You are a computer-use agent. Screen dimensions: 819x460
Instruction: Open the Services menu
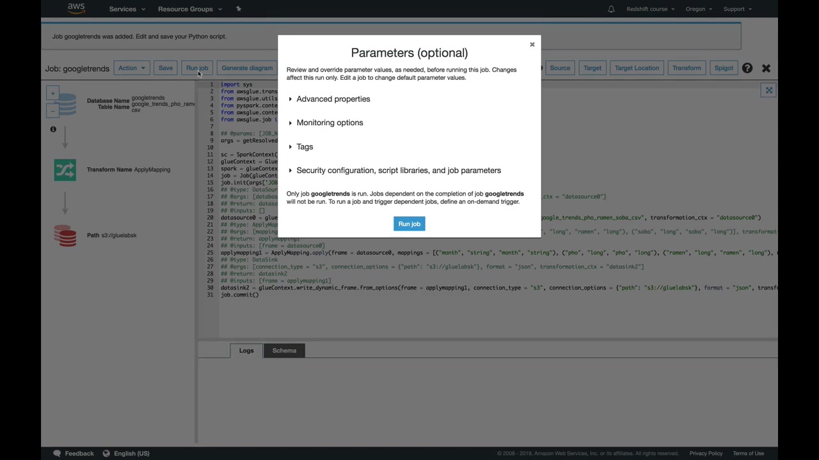[x=127, y=9]
